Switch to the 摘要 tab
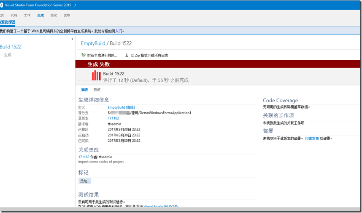 [84, 90]
